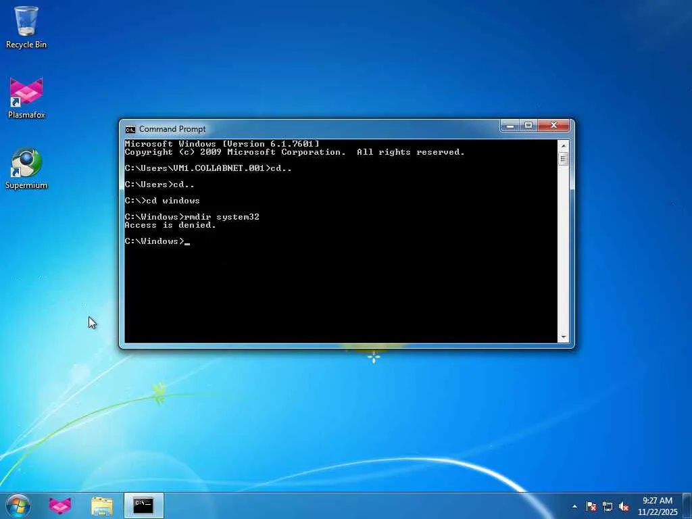
Task: Click the 'C:\Users\VM1.COLLABNET.001>cd..' line
Action: tap(208, 168)
